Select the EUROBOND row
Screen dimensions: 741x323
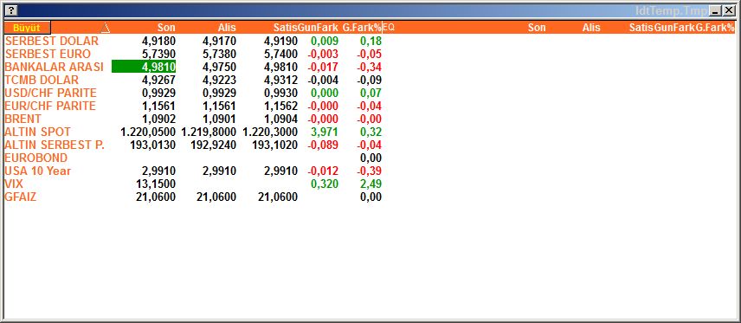coord(193,158)
